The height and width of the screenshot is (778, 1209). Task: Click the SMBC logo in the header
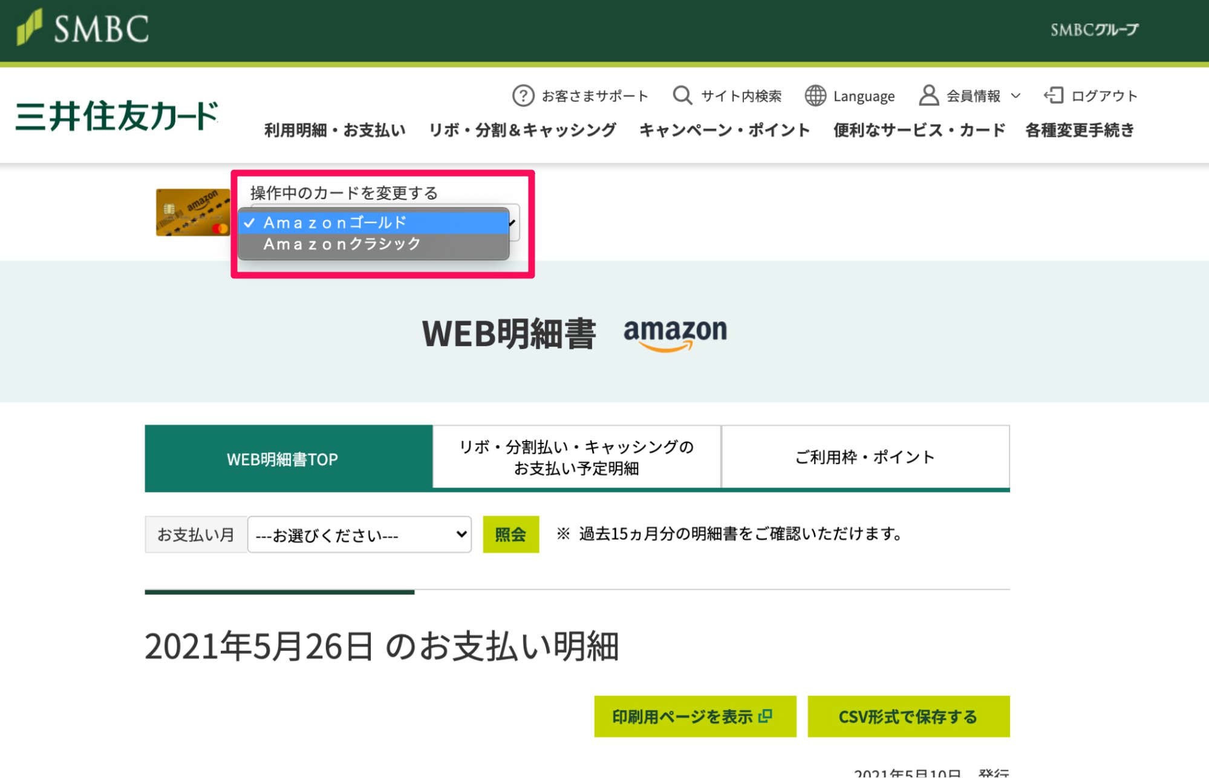pyautogui.click(x=83, y=28)
